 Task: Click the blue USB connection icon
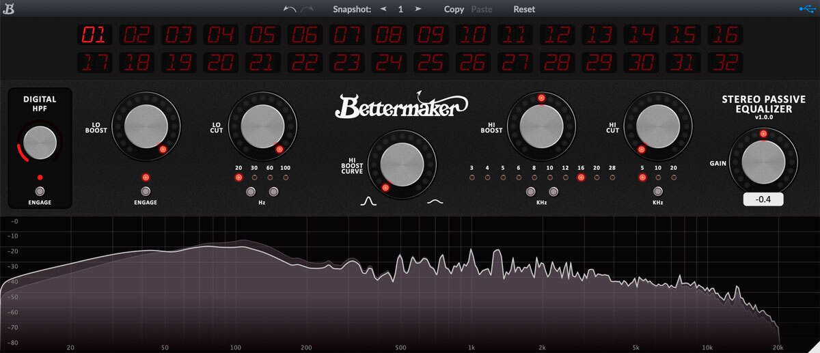coord(807,9)
